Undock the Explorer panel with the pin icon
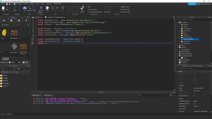Screen dimensions: 212x119 (209, 17)
